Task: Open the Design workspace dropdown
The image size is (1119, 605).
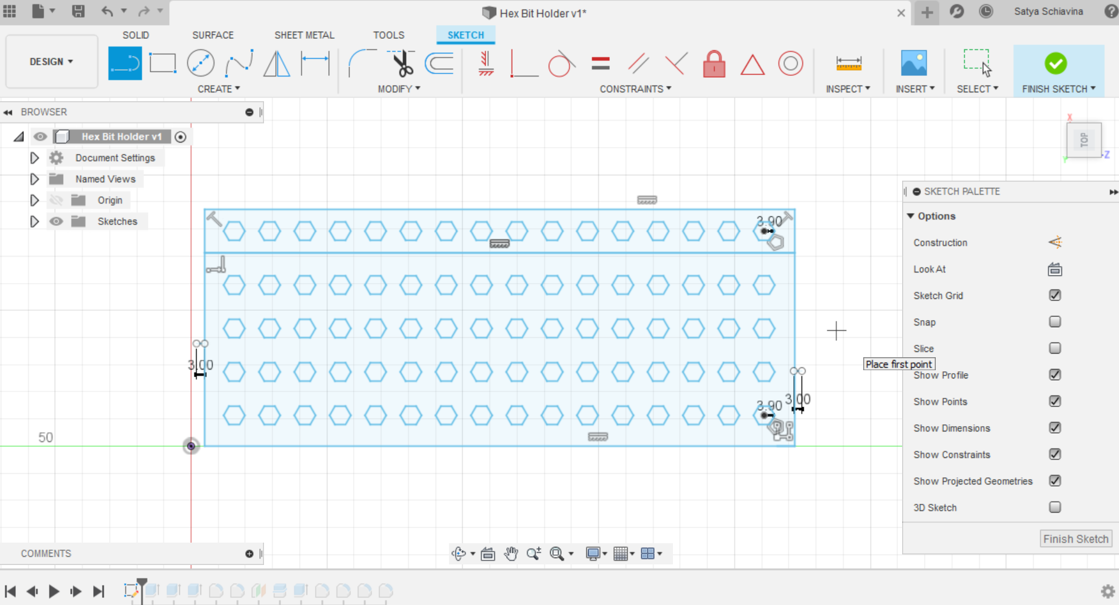Action: 51,61
